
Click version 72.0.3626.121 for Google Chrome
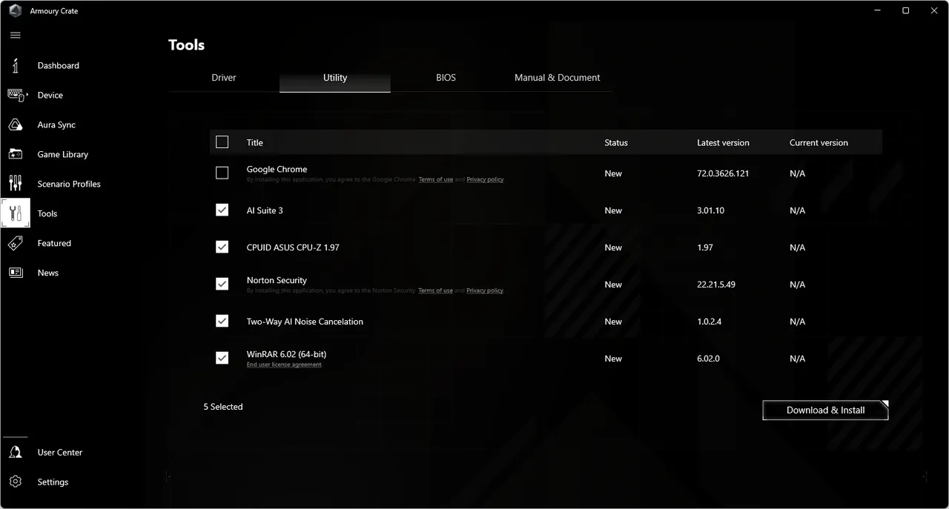tap(723, 173)
